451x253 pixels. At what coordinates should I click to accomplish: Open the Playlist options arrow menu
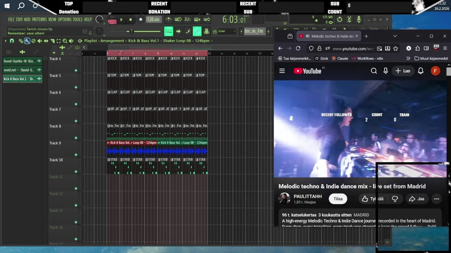pyautogui.click(x=6, y=41)
